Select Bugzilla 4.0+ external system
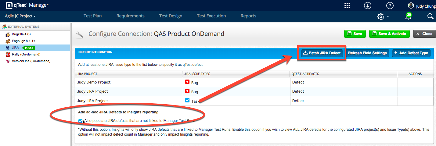This screenshot has width=436, height=146. pos(21,34)
